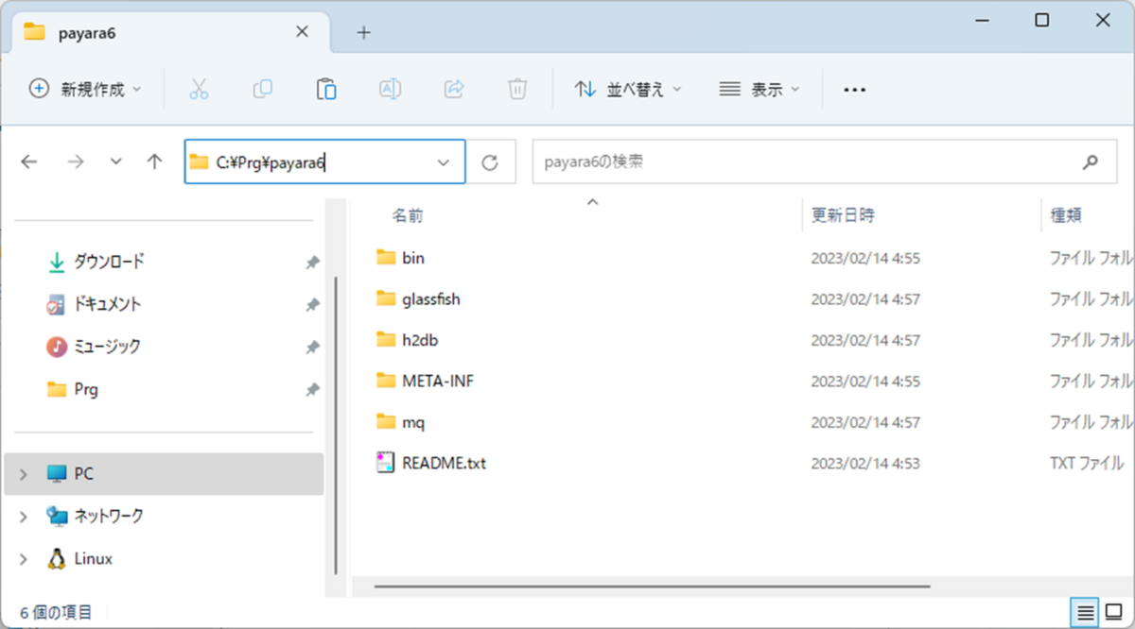Sort by 名前 column header

coord(408,215)
